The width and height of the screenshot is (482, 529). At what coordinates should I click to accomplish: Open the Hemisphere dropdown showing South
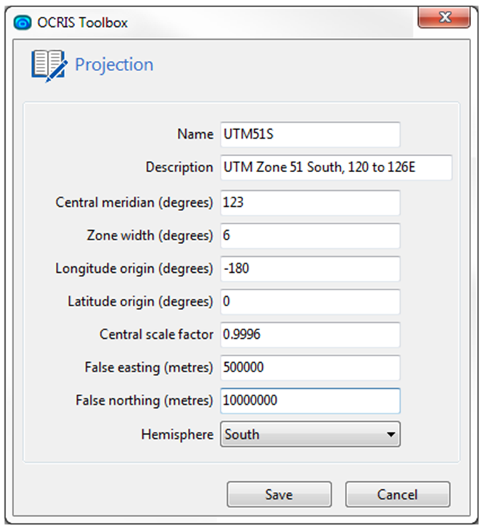coord(310,434)
